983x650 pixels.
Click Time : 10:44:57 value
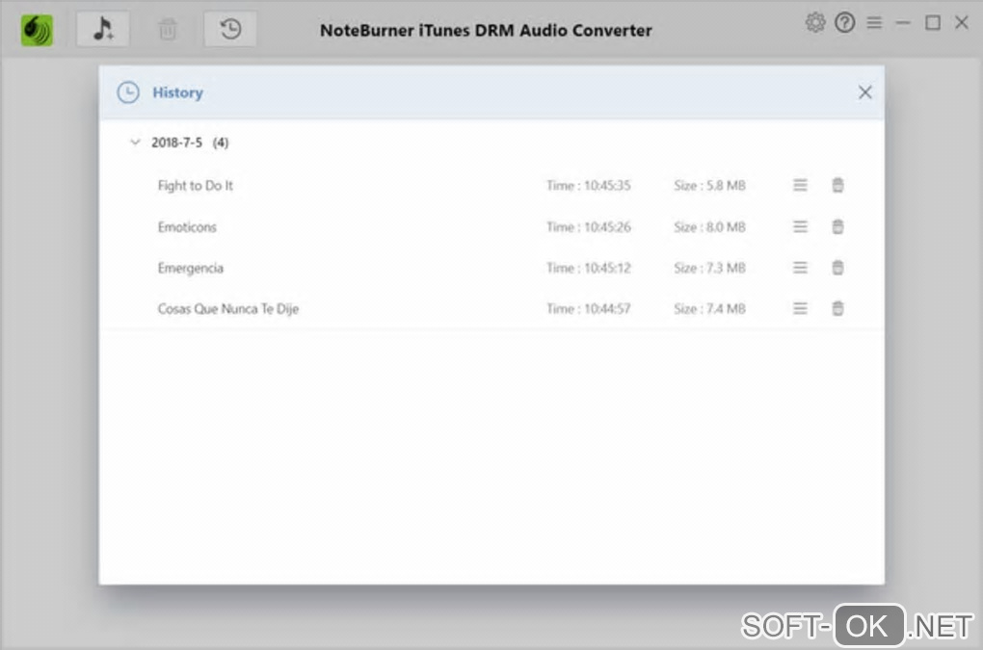pos(589,309)
